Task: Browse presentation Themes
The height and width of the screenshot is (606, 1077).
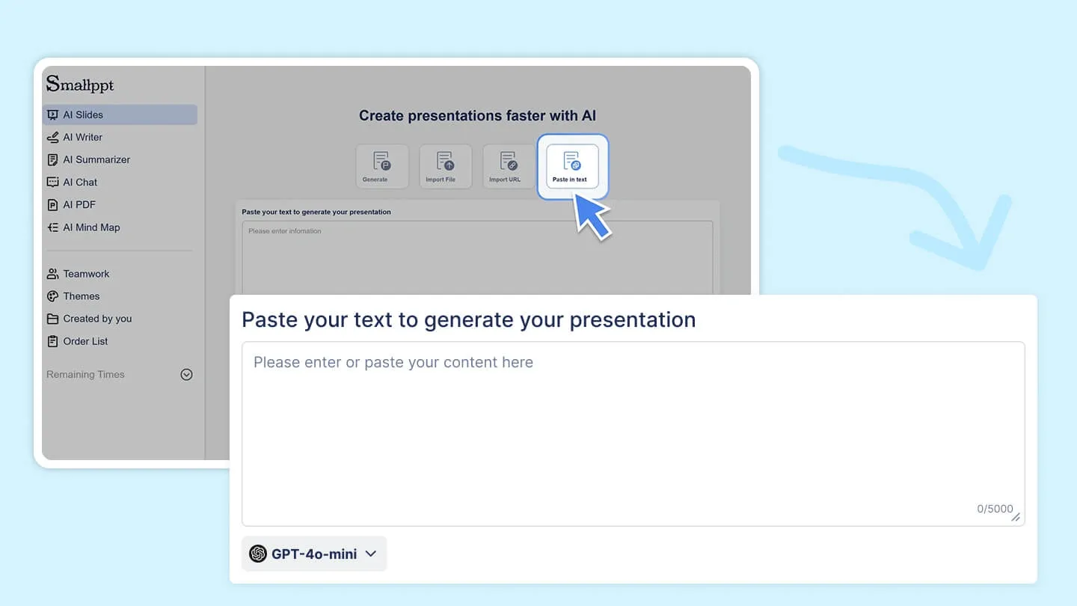Action: [x=81, y=296]
